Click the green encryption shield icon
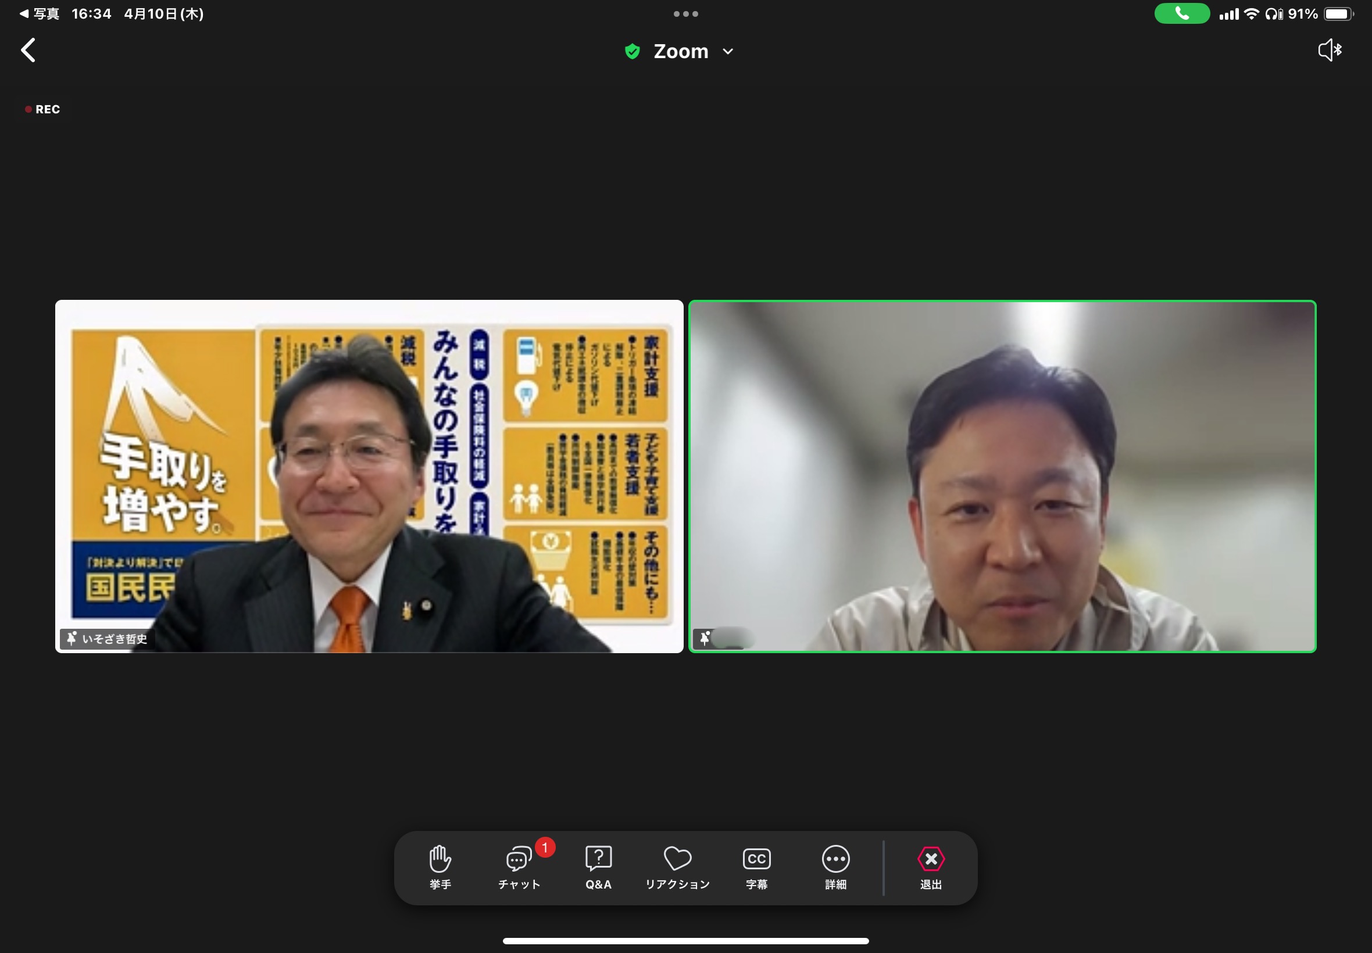1372x953 pixels. coord(632,52)
